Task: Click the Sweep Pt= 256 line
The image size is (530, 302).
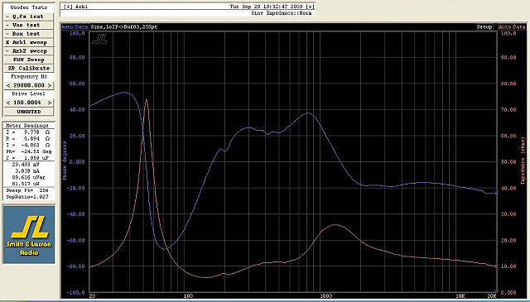Action: 28,190
